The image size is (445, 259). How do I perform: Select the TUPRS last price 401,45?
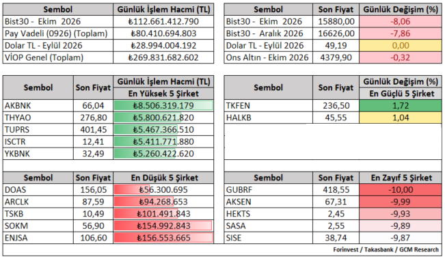[93, 130]
